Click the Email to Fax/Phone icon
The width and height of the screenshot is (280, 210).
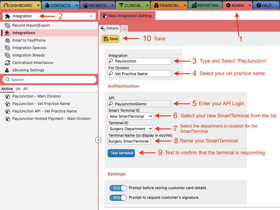(x=8, y=41)
